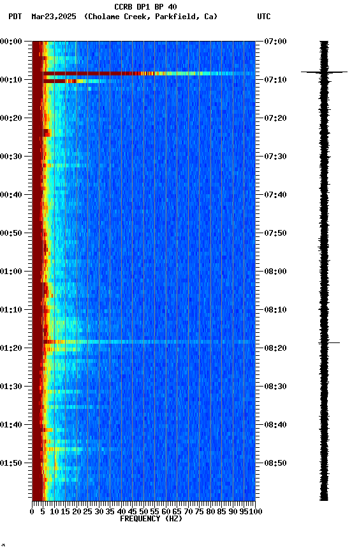This screenshot has width=352, height=552.
Task: Click the 10 Hz frequency axis label
Action: [x=54, y=512]
